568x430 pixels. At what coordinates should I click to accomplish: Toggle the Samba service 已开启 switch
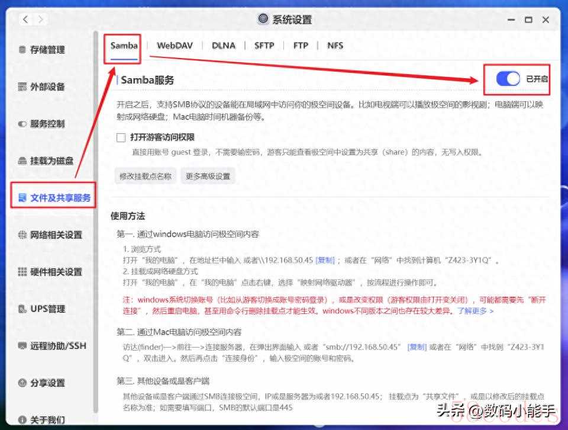(x=508, y=79)
